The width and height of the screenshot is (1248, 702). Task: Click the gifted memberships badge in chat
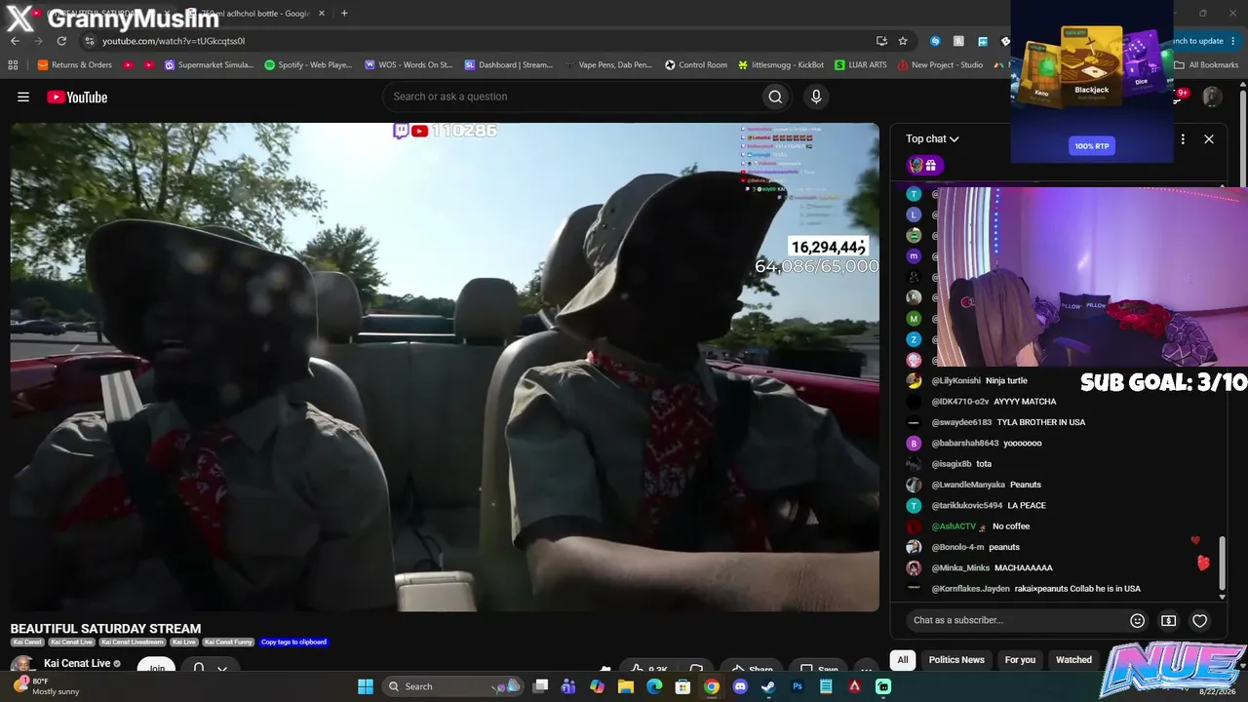pyautogui.click(x=922, y=165)
